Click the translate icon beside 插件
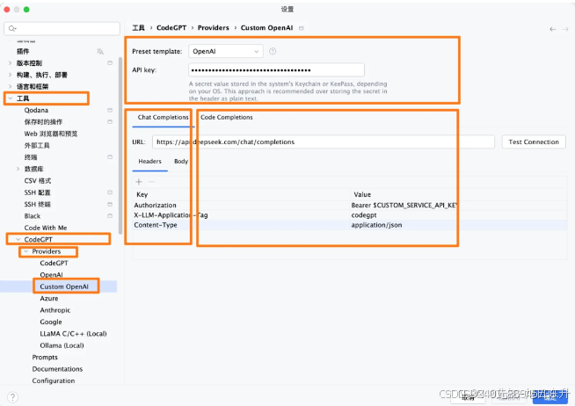This screenshot has width=575, height=406. pyautogui.click(x=100, y=51)
